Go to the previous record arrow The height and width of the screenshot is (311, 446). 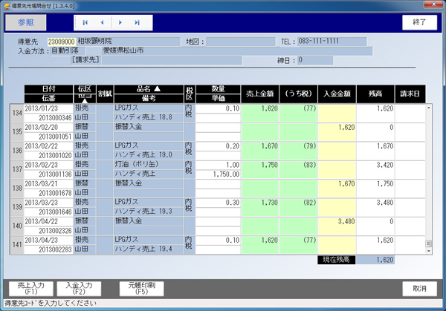coord(102,23)
